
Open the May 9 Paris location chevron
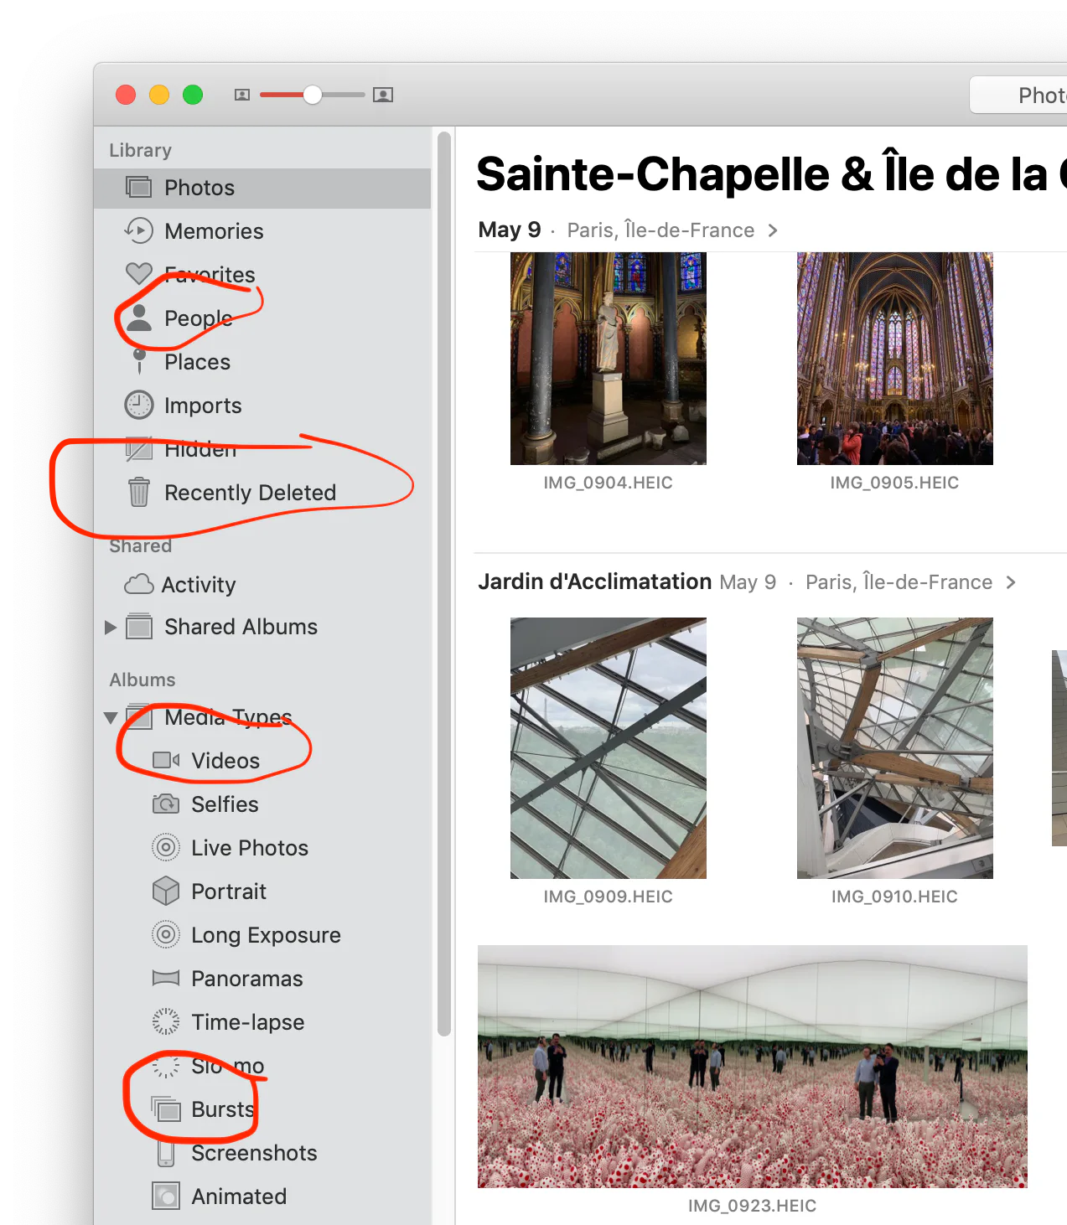coord(773,230)
